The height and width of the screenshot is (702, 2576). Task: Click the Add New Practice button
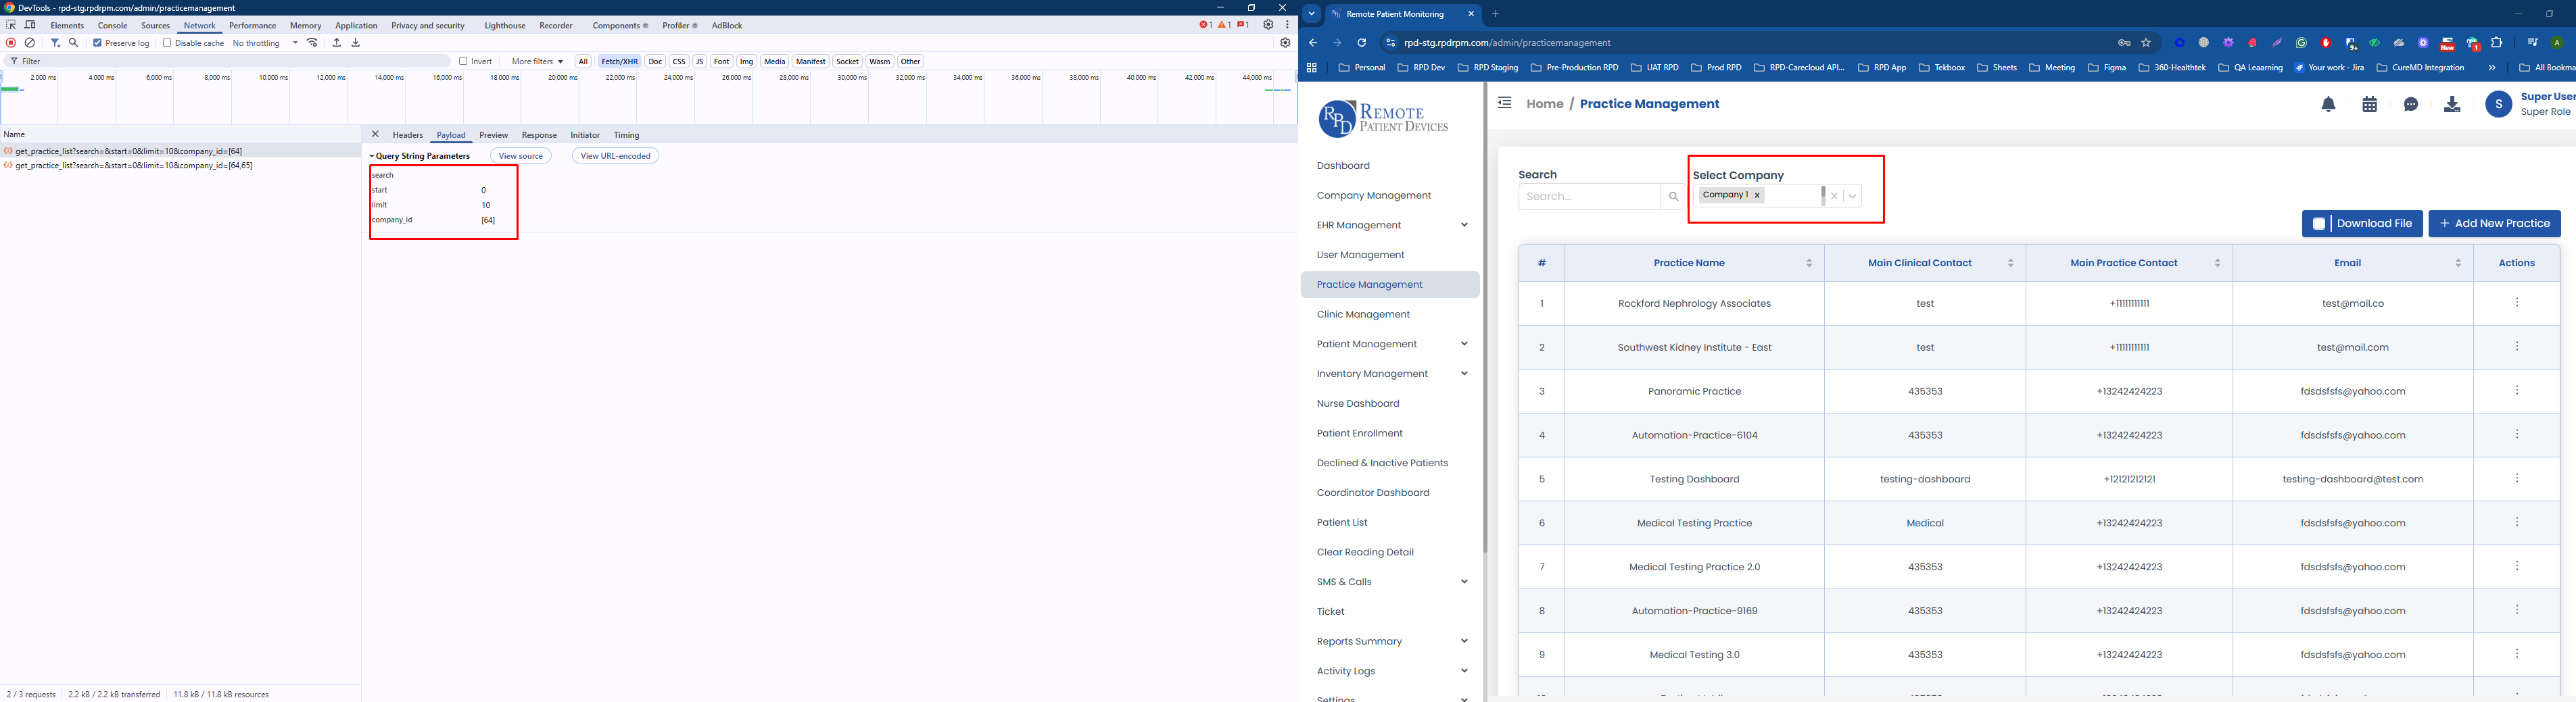click(2493, 224)
